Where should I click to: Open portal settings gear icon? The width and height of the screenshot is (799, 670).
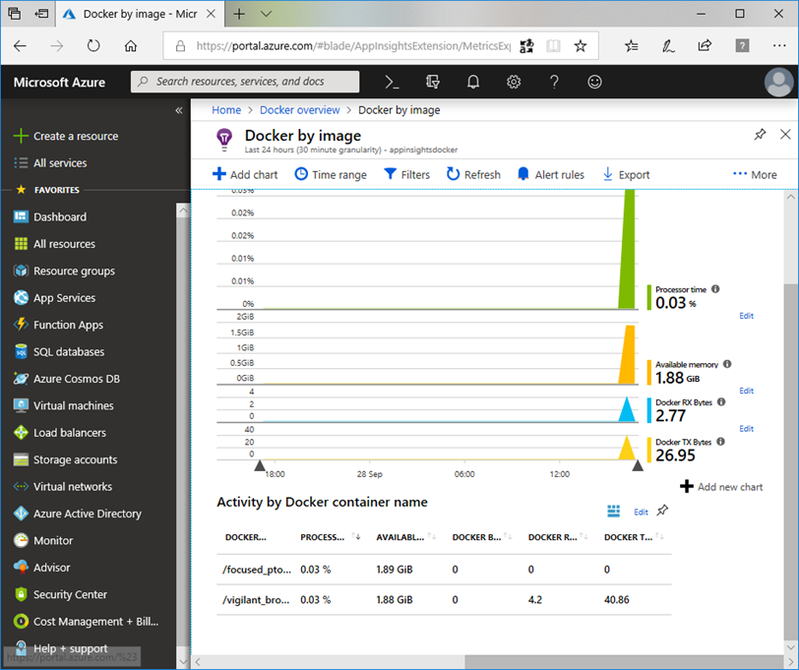(x=514, y=82)
